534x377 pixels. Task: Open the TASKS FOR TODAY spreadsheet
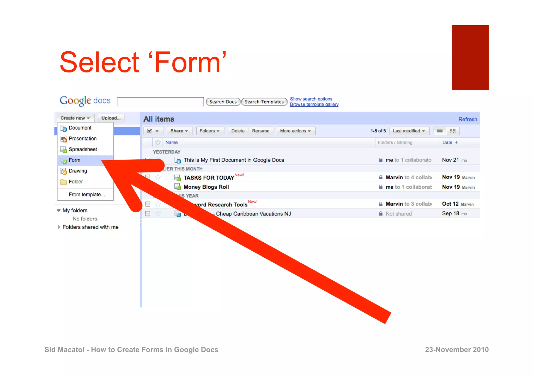point(209,178)
